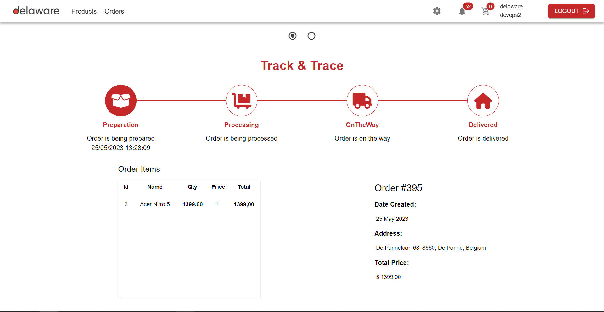Screen dimensions: 604x312
Task: Open the Products menu
Action: pos(84,11)
